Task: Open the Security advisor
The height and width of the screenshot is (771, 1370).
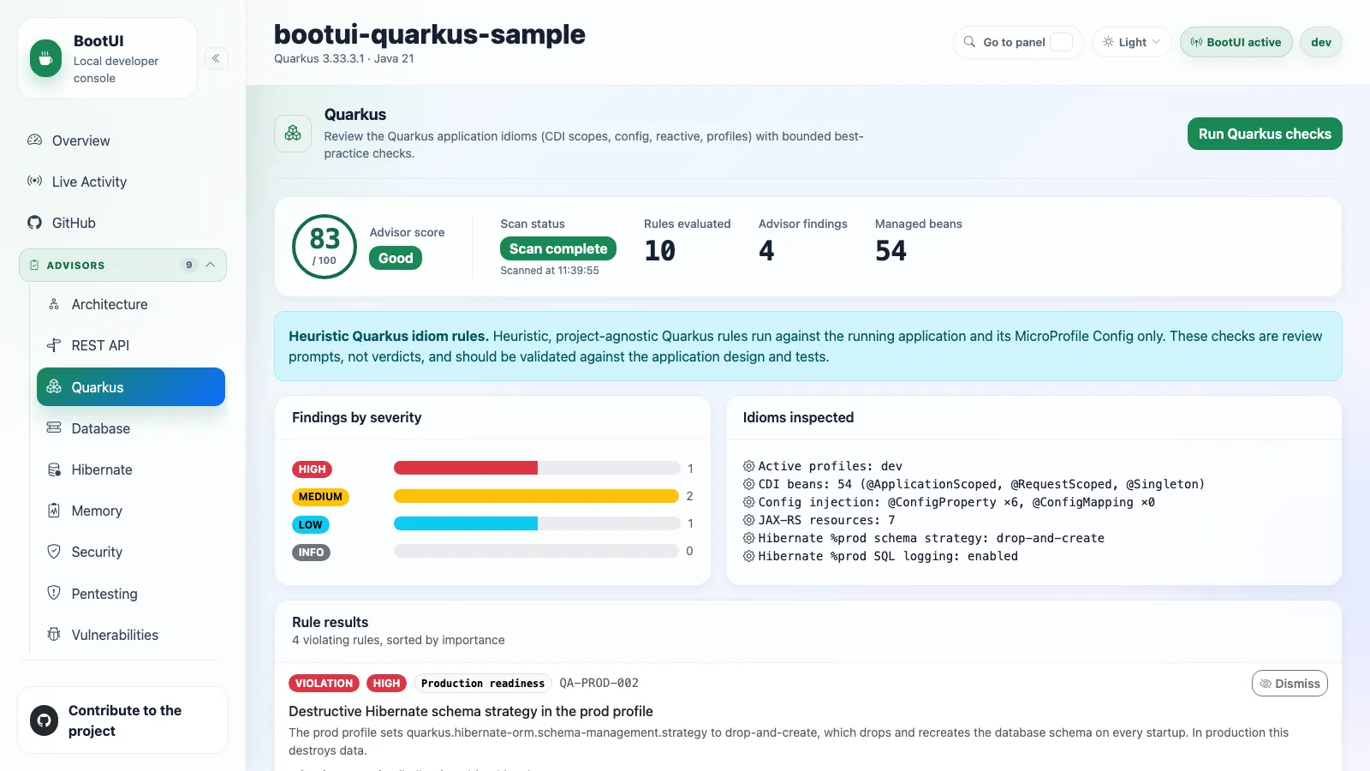Action: pos(131,552)
